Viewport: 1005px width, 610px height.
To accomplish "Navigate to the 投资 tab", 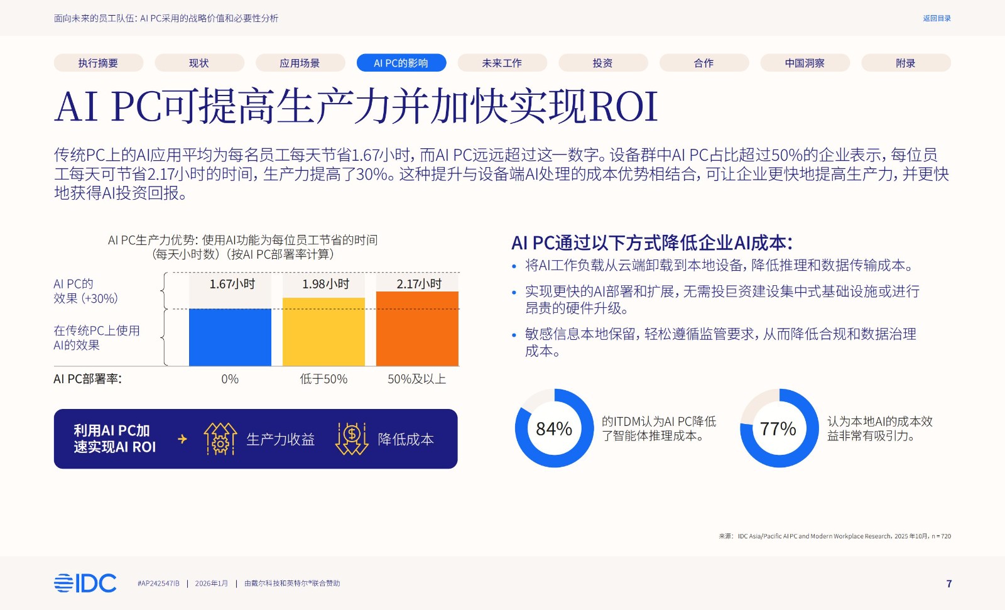I will [x=602, y=63].
